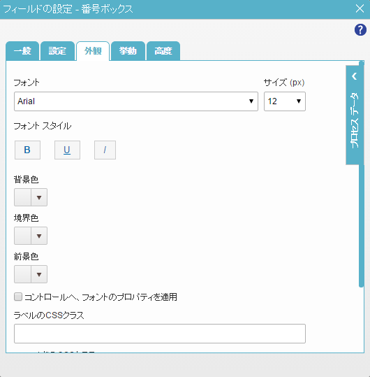The width and height of the screenshot is (370, 377).
Task: Enable コントロールへ、フォントのプロパティを適用 checkbox
Action: tap(18, 297)
